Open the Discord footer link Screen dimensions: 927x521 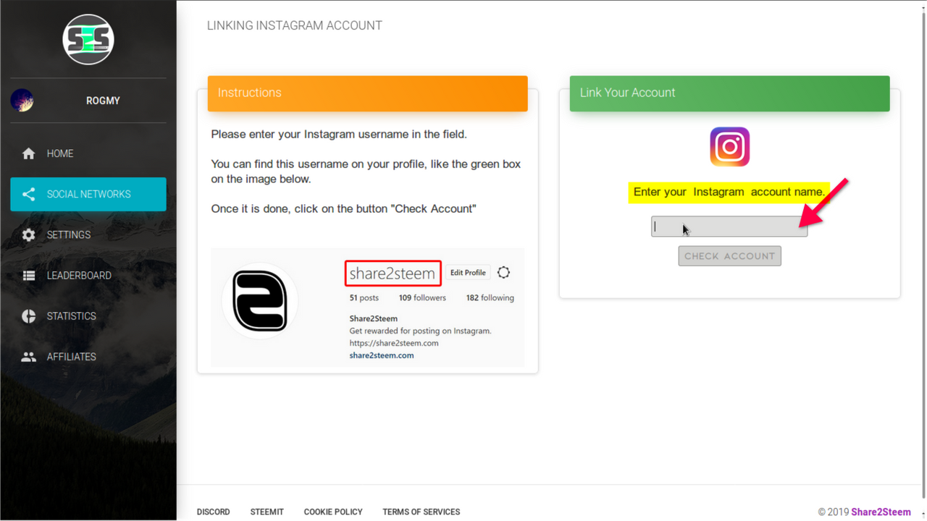[214, 512]
